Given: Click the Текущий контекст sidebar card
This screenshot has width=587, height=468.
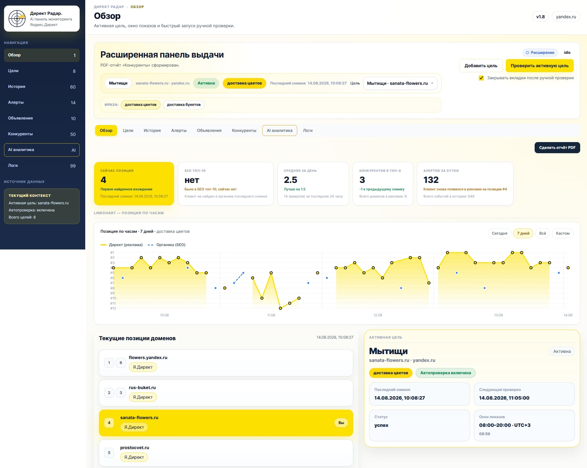Looking at the screenshot, I should click(x=42, y=206).
